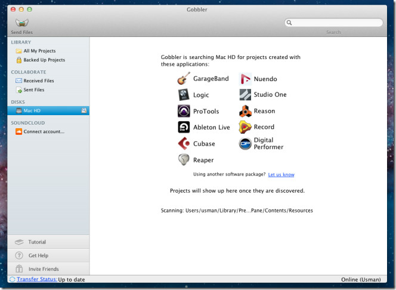This screenshot has height=290, width=396.
Task: Click the Reason application icon
Action: 245,111
